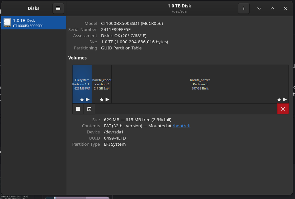
Task: Click the size text 1.0 TB (1,000,204,886,016 bytes)
Action: pyautogui.click(x=134, y=42)
